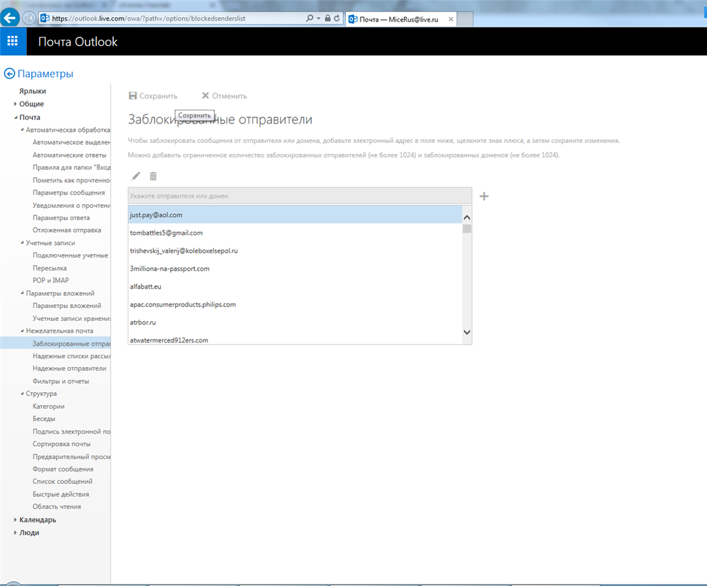Select apac.consumerproducts.philips.com entry
707x586 pixels.
coord(295,304)
